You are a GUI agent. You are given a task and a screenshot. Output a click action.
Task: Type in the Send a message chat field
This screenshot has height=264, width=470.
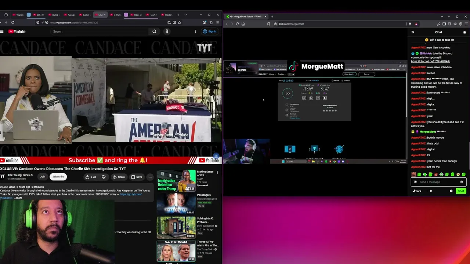coord(438,182)
